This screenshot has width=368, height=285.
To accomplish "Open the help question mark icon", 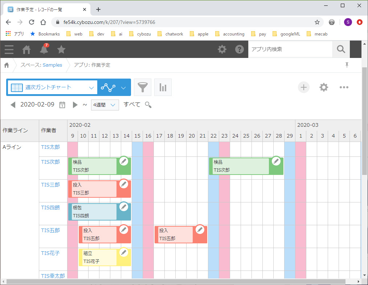I will point(240,49).
